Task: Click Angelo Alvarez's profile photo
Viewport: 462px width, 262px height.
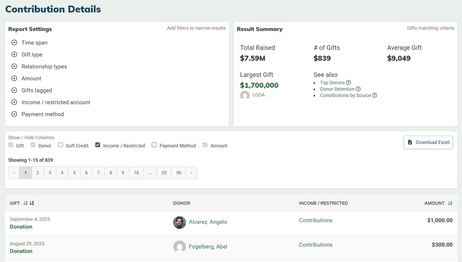Action: coord(180,222)
